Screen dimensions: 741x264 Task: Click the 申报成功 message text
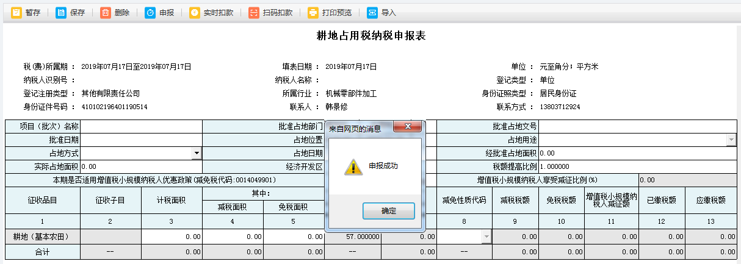click(383, 166)
